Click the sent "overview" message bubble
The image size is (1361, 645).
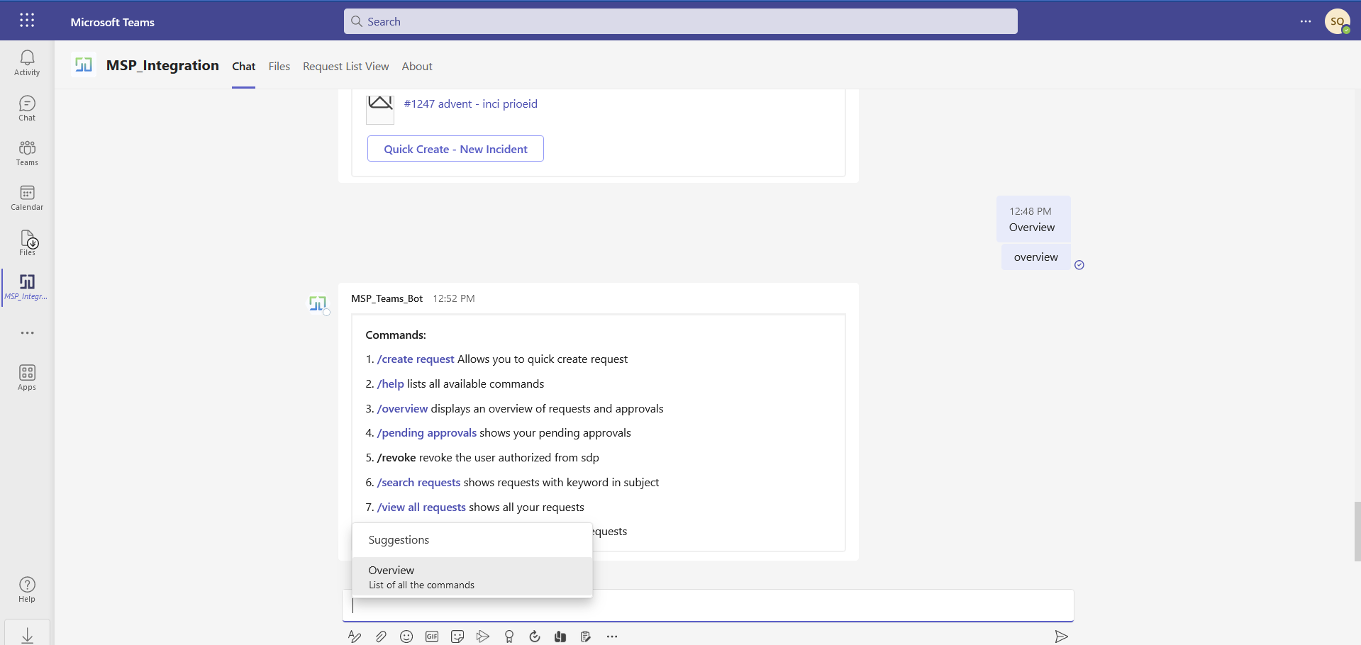[1036, 257]
